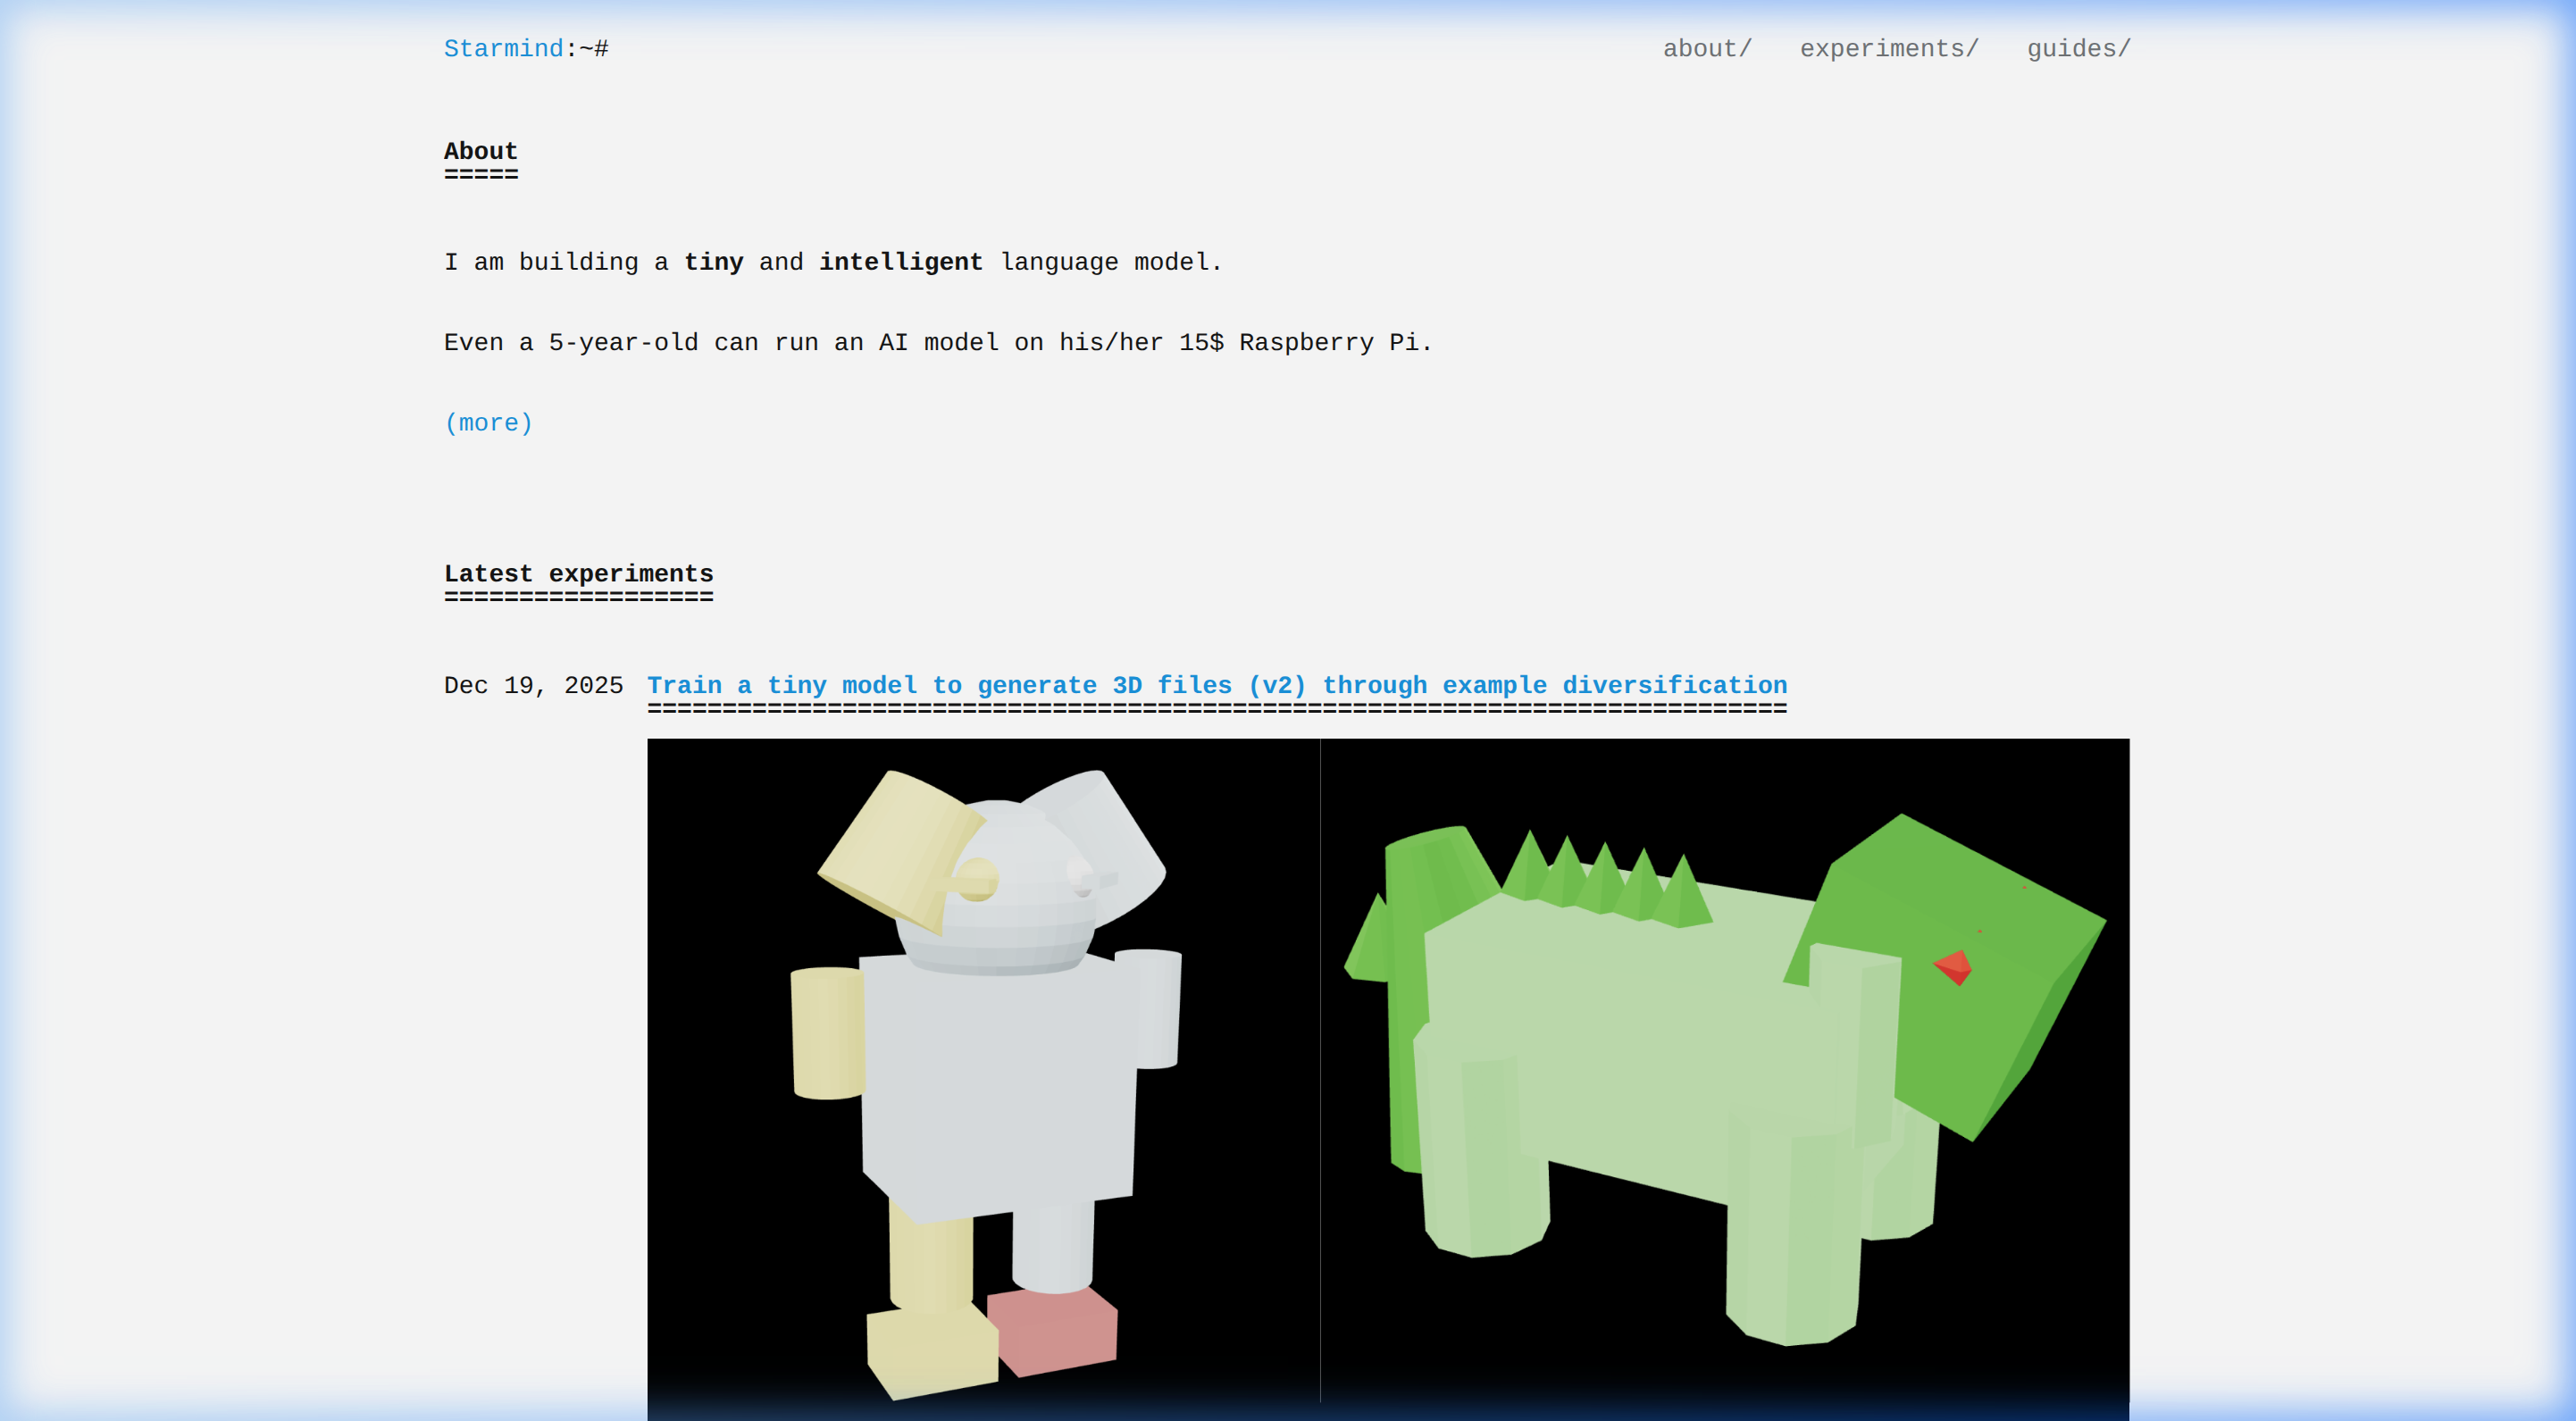Click the bold word 'intelligent'
This screenshot has width=2576, height=1421.
coord(900,262)
